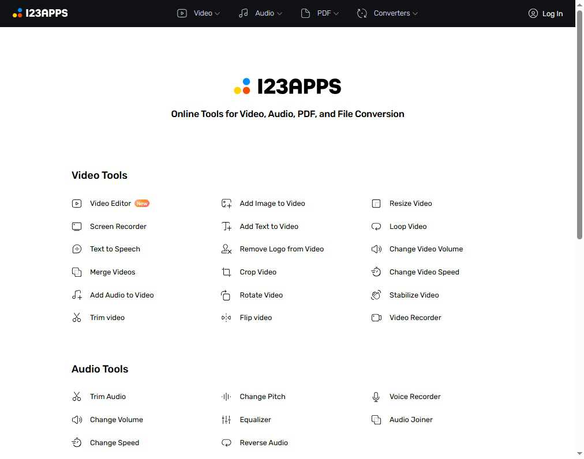Select the Rotate Video icon
584x459 pixels.
(226, 295)
